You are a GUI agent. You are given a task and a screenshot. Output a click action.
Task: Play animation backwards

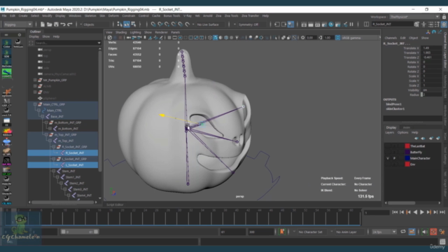[415, 212]
